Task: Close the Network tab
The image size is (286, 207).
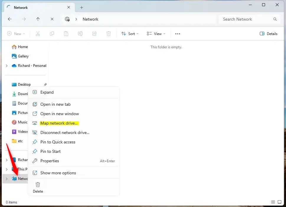Action: click(x=68, y=7)
